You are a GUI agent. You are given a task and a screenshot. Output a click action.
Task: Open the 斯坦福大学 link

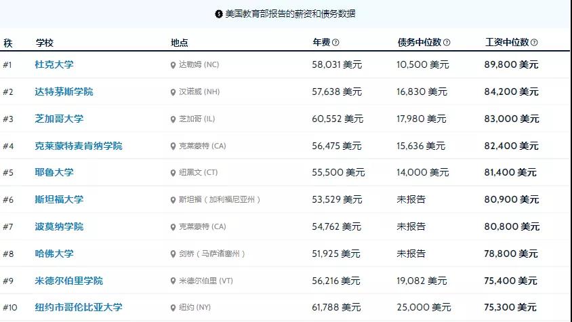coord(59,199)
